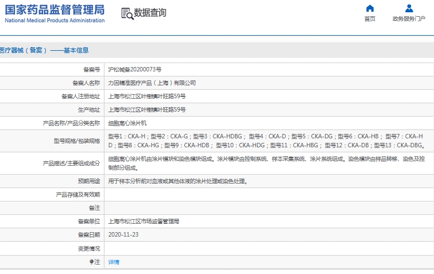Click the description starting 细胞离心涂片机由涂片模块
Viewport: 434px width, 274px height.
tap(266, 163)
